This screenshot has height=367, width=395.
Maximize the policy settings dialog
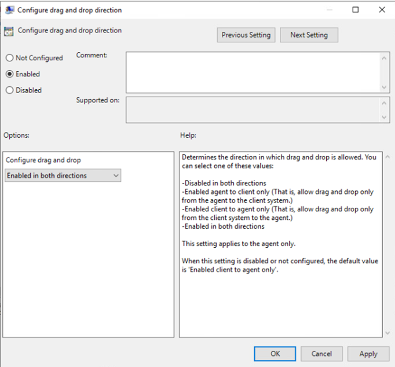pyautogui.click(x=355, y=10)
